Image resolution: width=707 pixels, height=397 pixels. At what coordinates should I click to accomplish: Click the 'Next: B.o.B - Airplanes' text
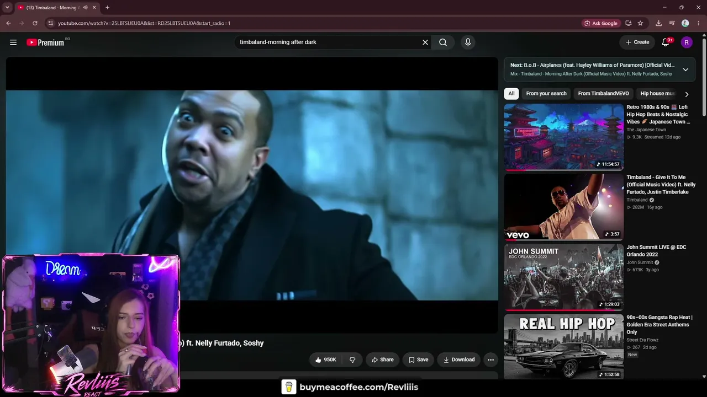pos(592,65)
